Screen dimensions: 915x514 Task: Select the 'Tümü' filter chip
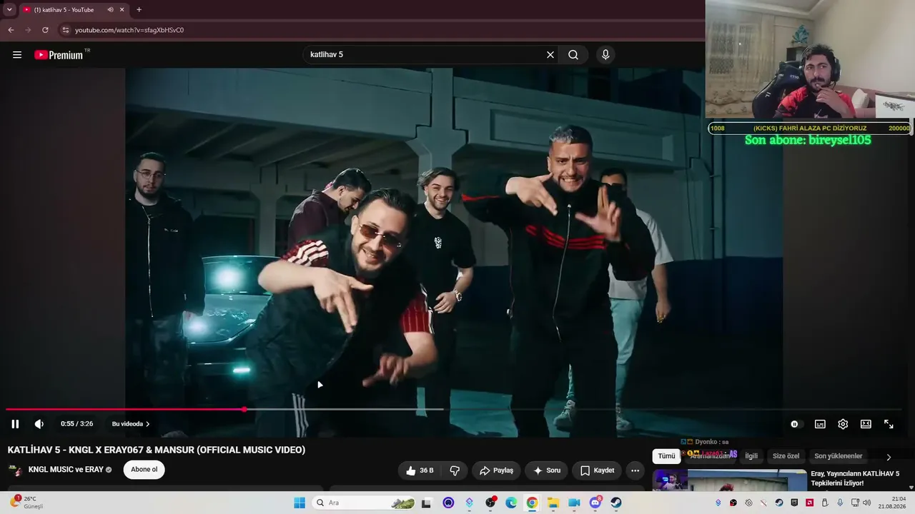[666, 456]
